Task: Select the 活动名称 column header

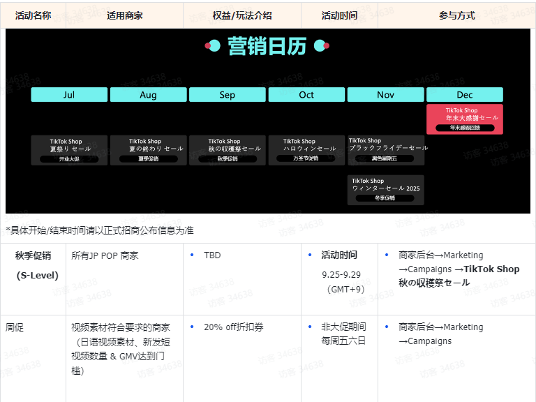Action: [x=33, y=15]
